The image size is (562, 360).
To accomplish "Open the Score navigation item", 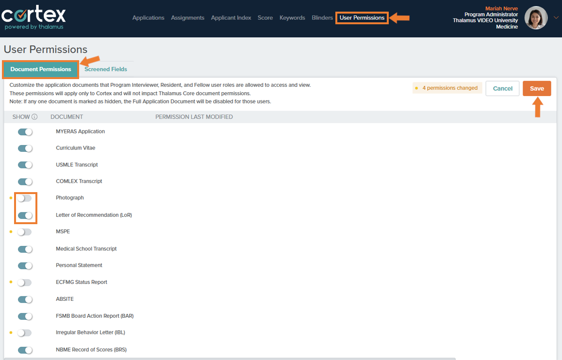I will 265,17.
